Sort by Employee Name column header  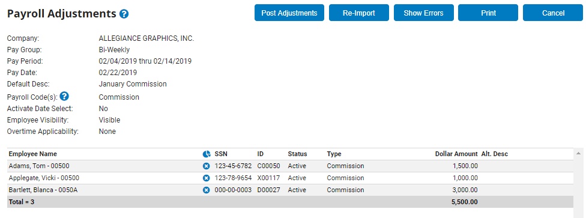pos(33,154)
